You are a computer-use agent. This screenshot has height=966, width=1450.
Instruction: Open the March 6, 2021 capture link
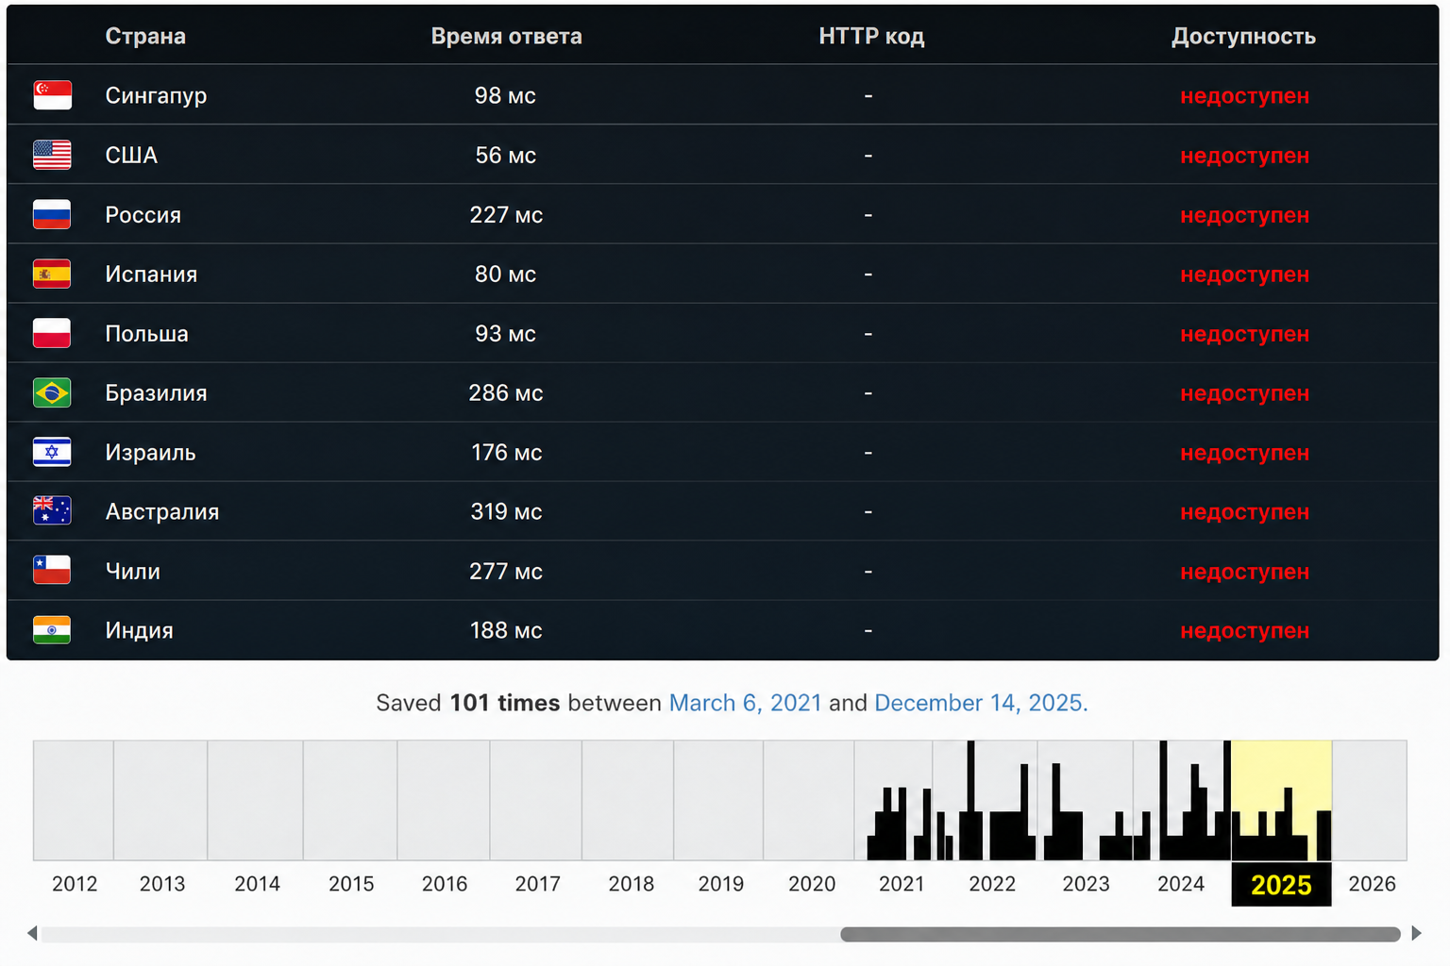click(x=745, y=703)
